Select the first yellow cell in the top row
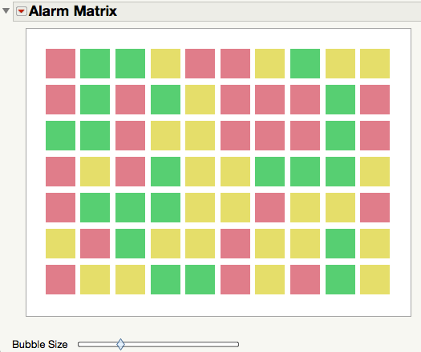 click(x=165, y=63)
